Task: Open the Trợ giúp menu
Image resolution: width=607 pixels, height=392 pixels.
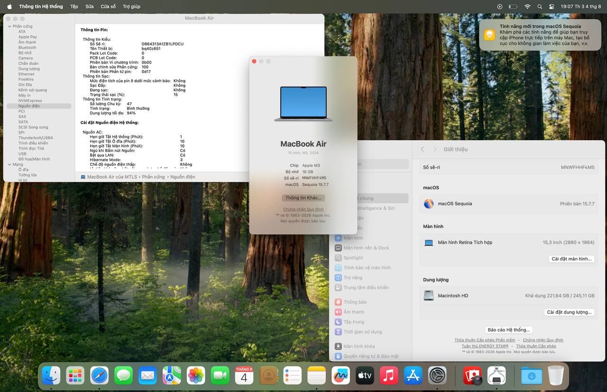Action: coord(131,7)
